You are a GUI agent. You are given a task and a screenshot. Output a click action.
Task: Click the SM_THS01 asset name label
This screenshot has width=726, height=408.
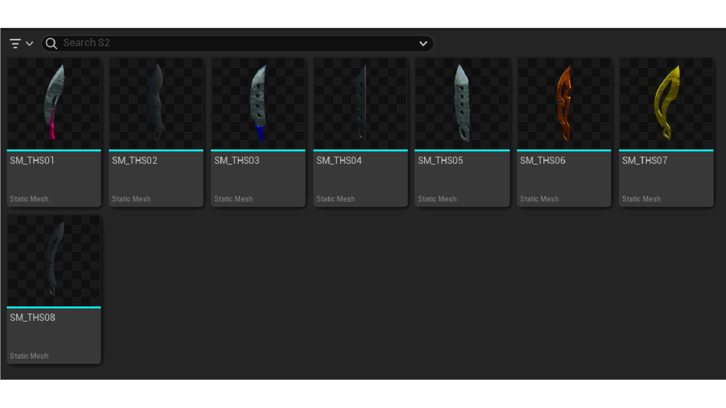click(x=32, y=161)
